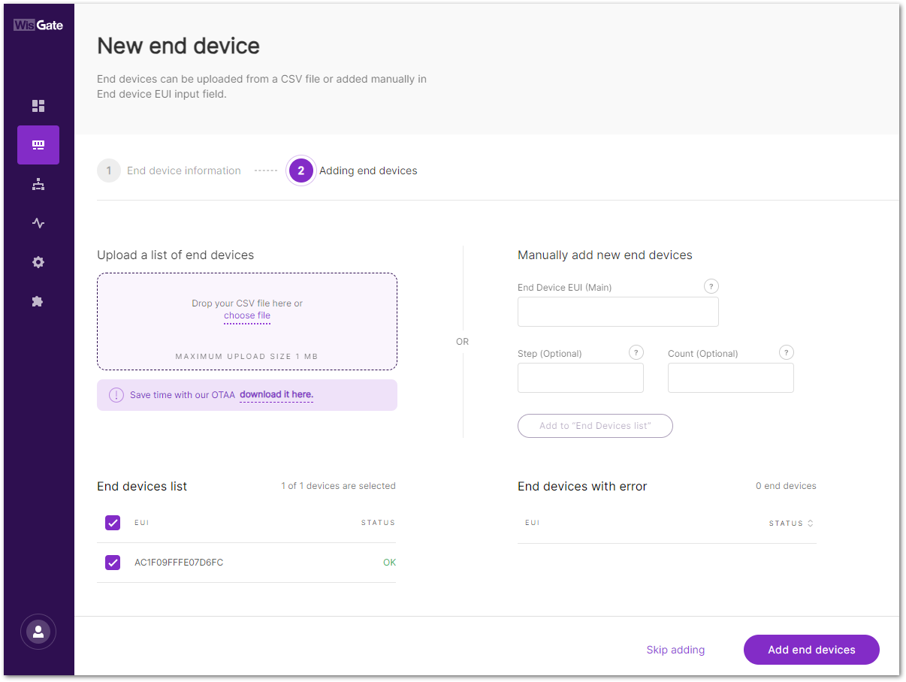Click the Add end devices button
This screenshot has width=906, height=682.
[811, 649]
